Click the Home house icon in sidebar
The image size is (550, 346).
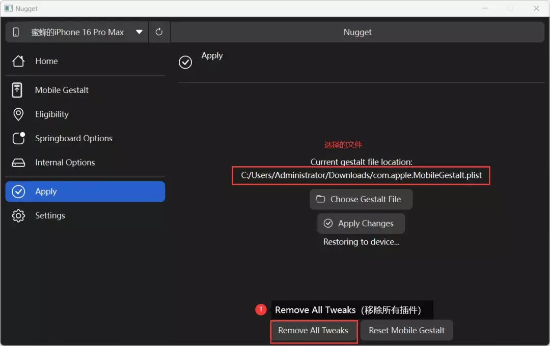[18, 61]
